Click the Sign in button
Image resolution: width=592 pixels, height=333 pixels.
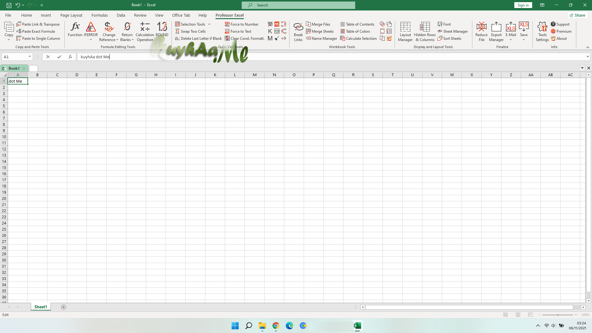pyautogui.click(x=523, y=5)
